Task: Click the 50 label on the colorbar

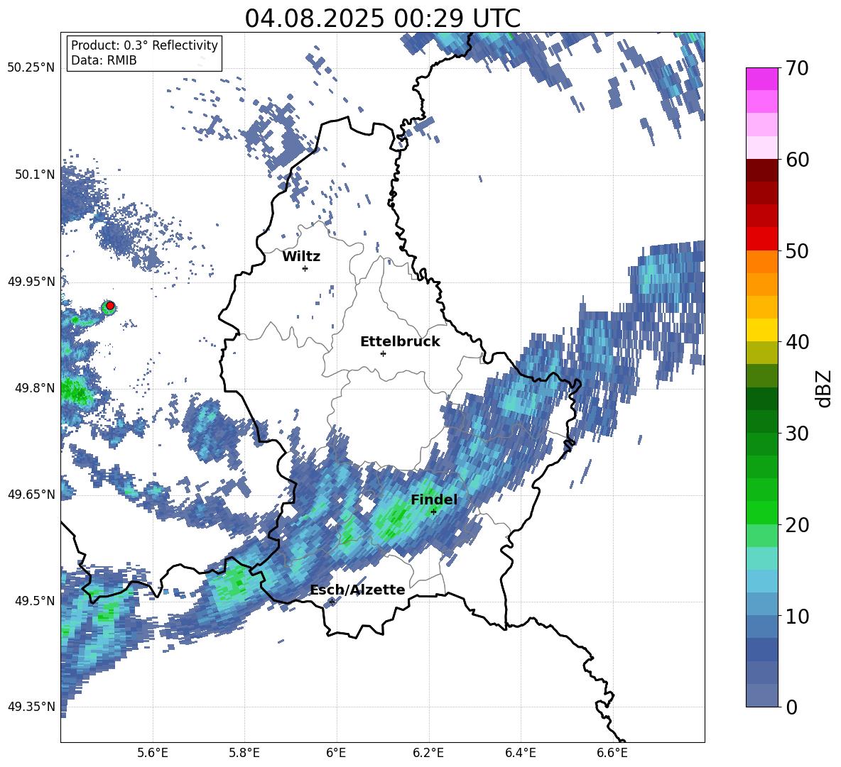Action: click(797, 251)
